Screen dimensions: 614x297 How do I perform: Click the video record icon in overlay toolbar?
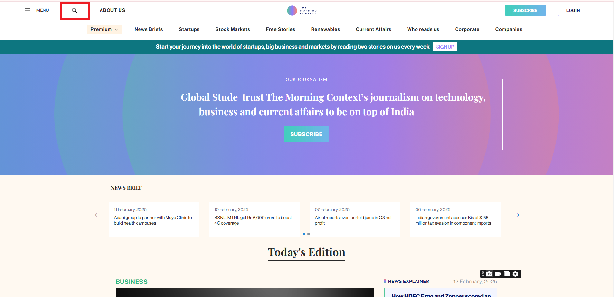tap(498, 274)
